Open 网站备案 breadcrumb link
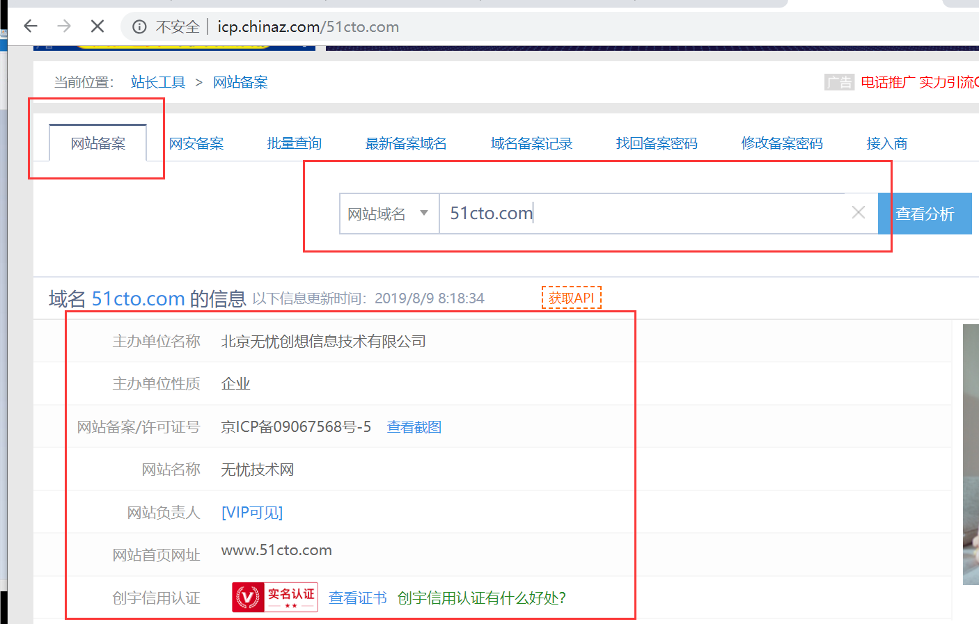This screenshot has height=624, width=979. [240, 82]
